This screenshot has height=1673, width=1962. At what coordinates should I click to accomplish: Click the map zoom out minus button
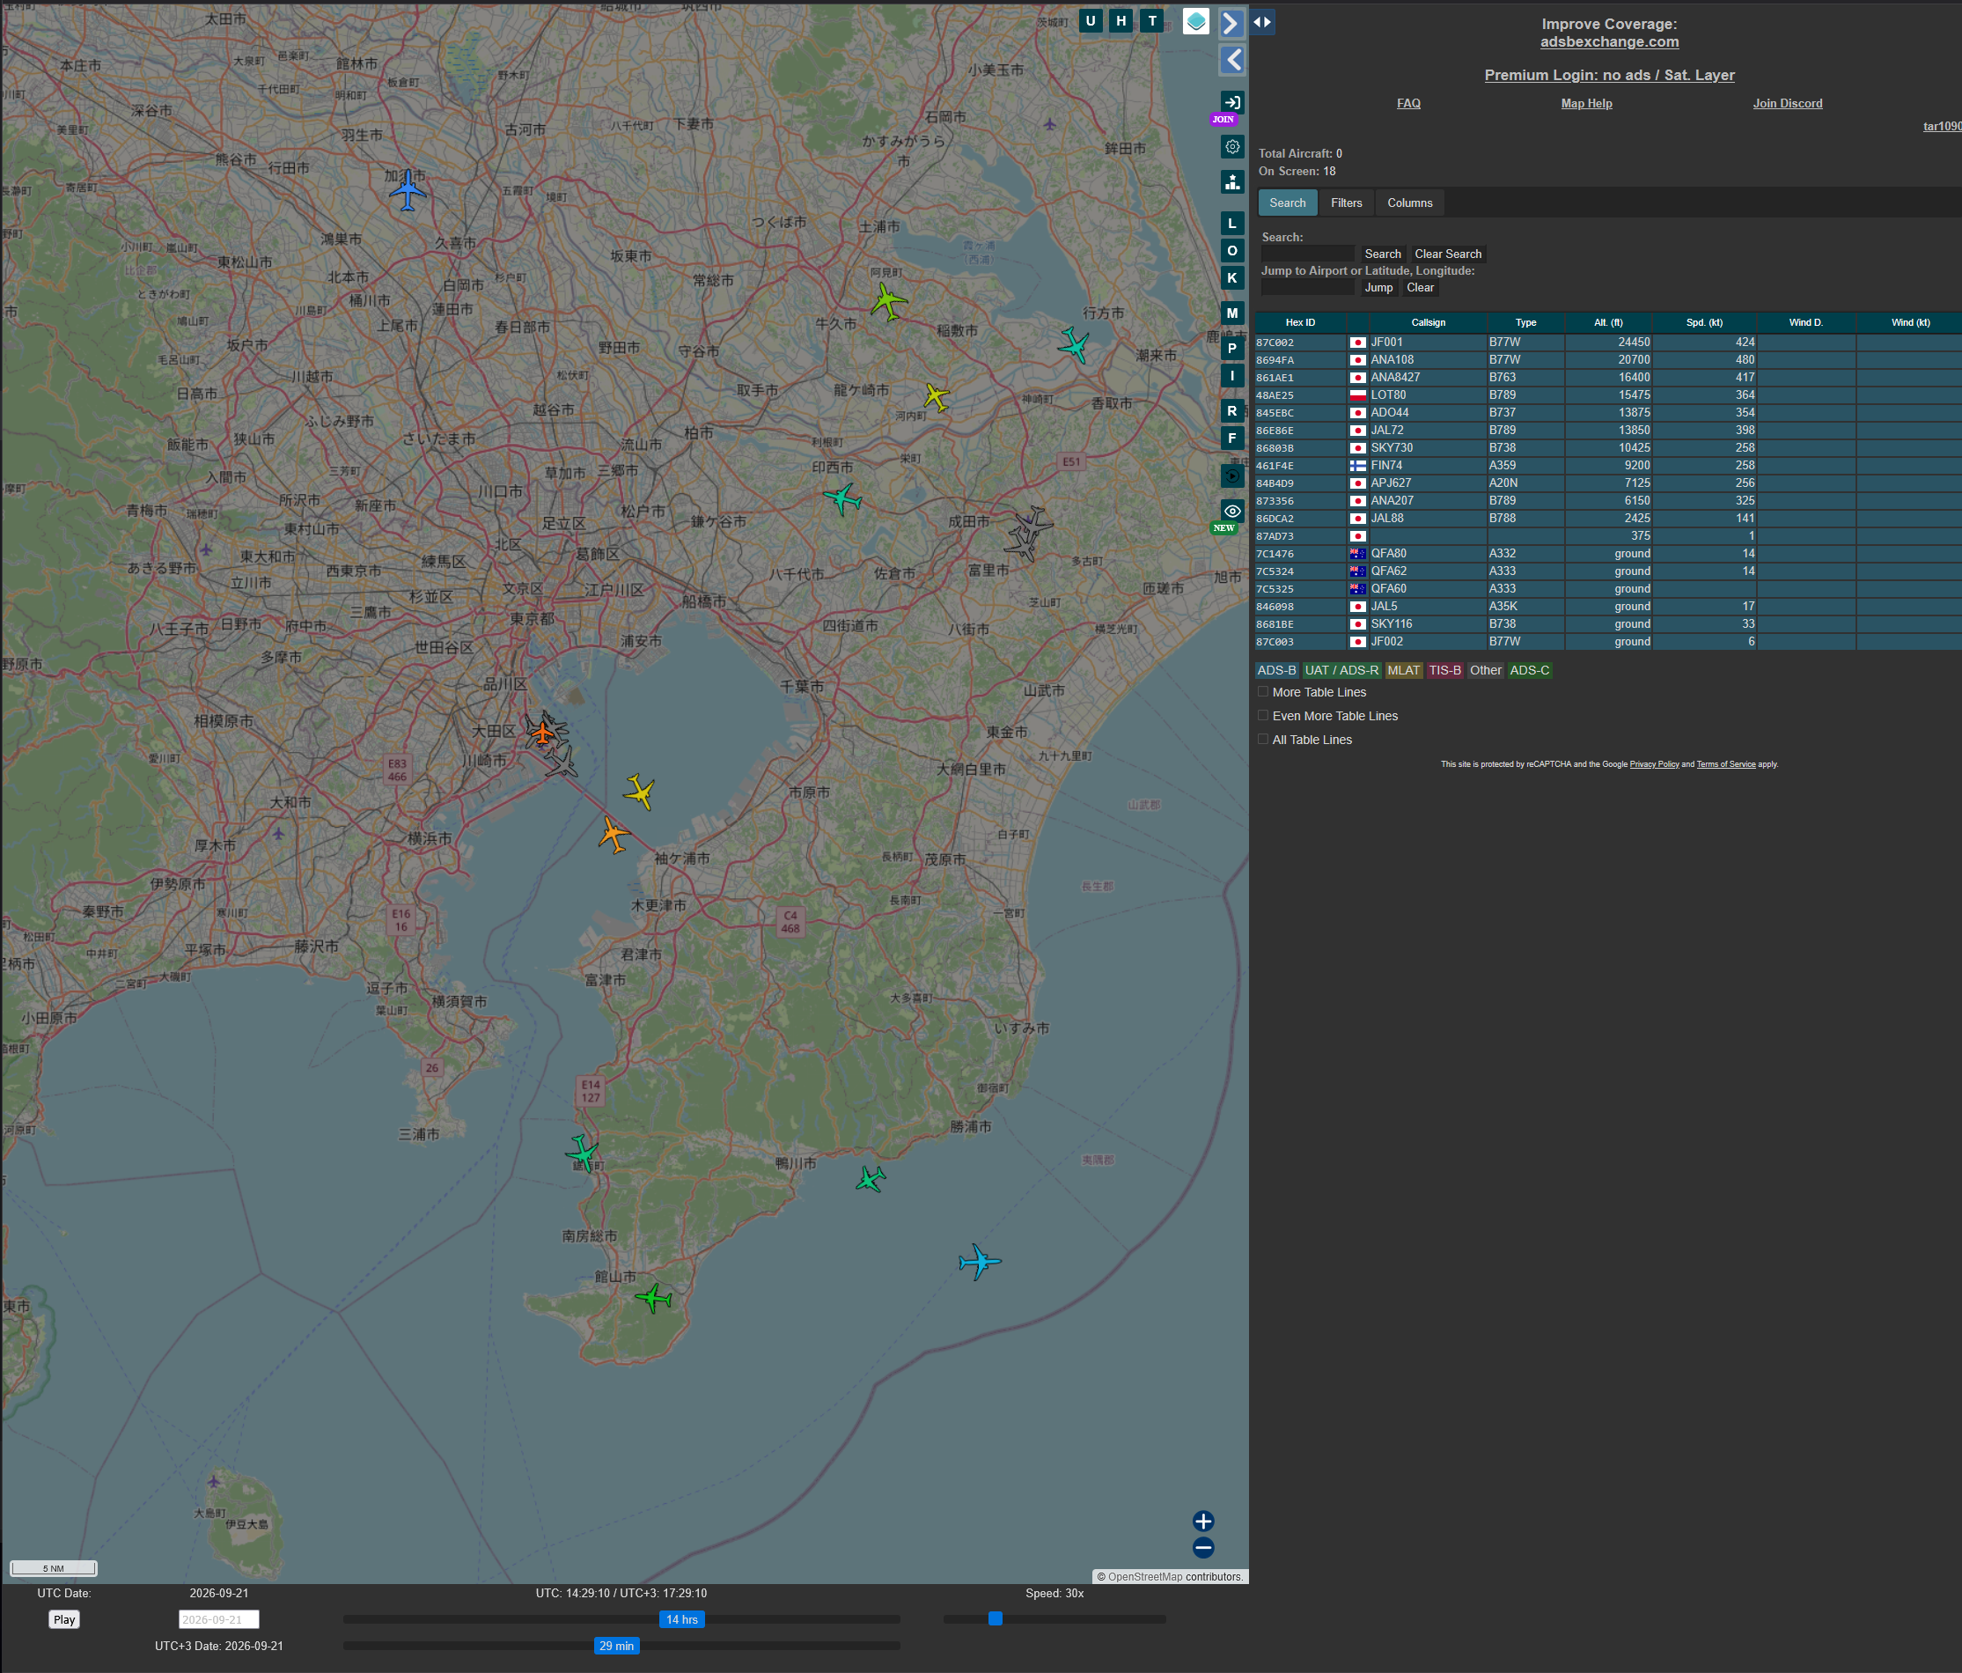point(1203,1548)
